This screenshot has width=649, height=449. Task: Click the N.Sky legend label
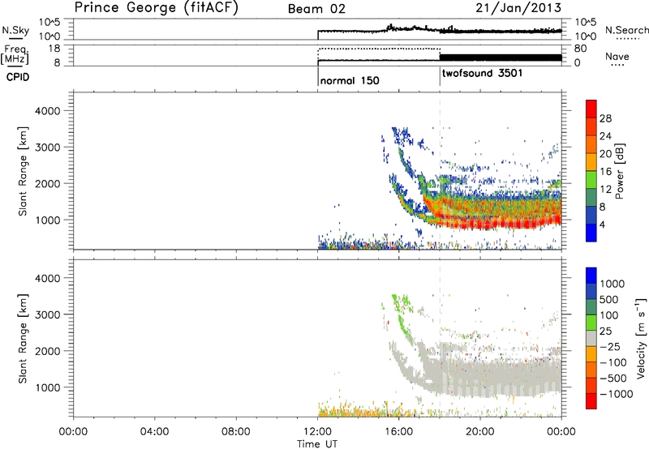pos(15,30)
